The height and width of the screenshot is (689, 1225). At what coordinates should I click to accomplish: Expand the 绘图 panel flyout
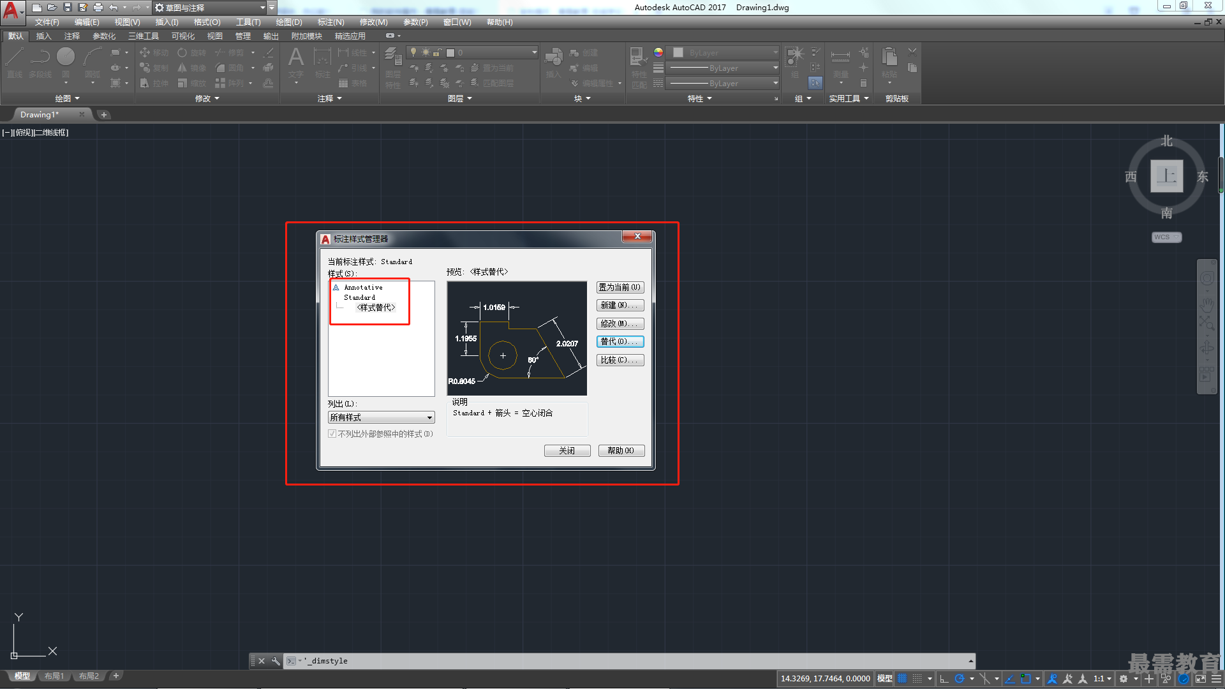click(68, 98)
